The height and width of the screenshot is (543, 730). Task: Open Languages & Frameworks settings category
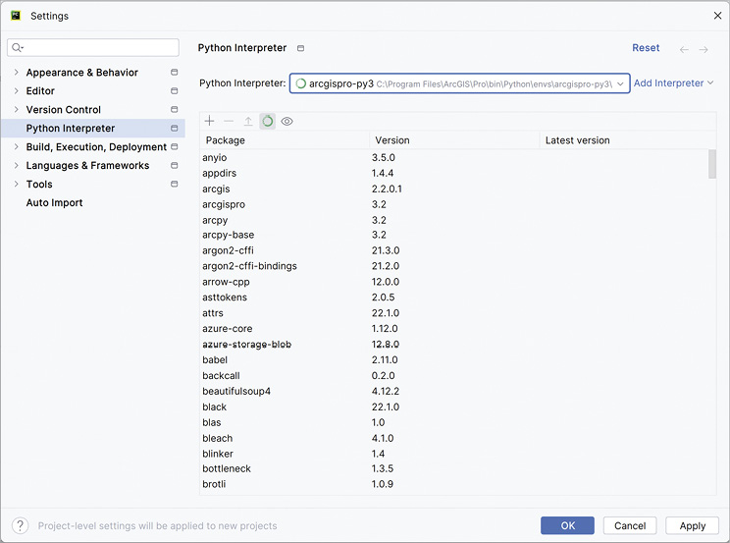(x=87, y=166)
